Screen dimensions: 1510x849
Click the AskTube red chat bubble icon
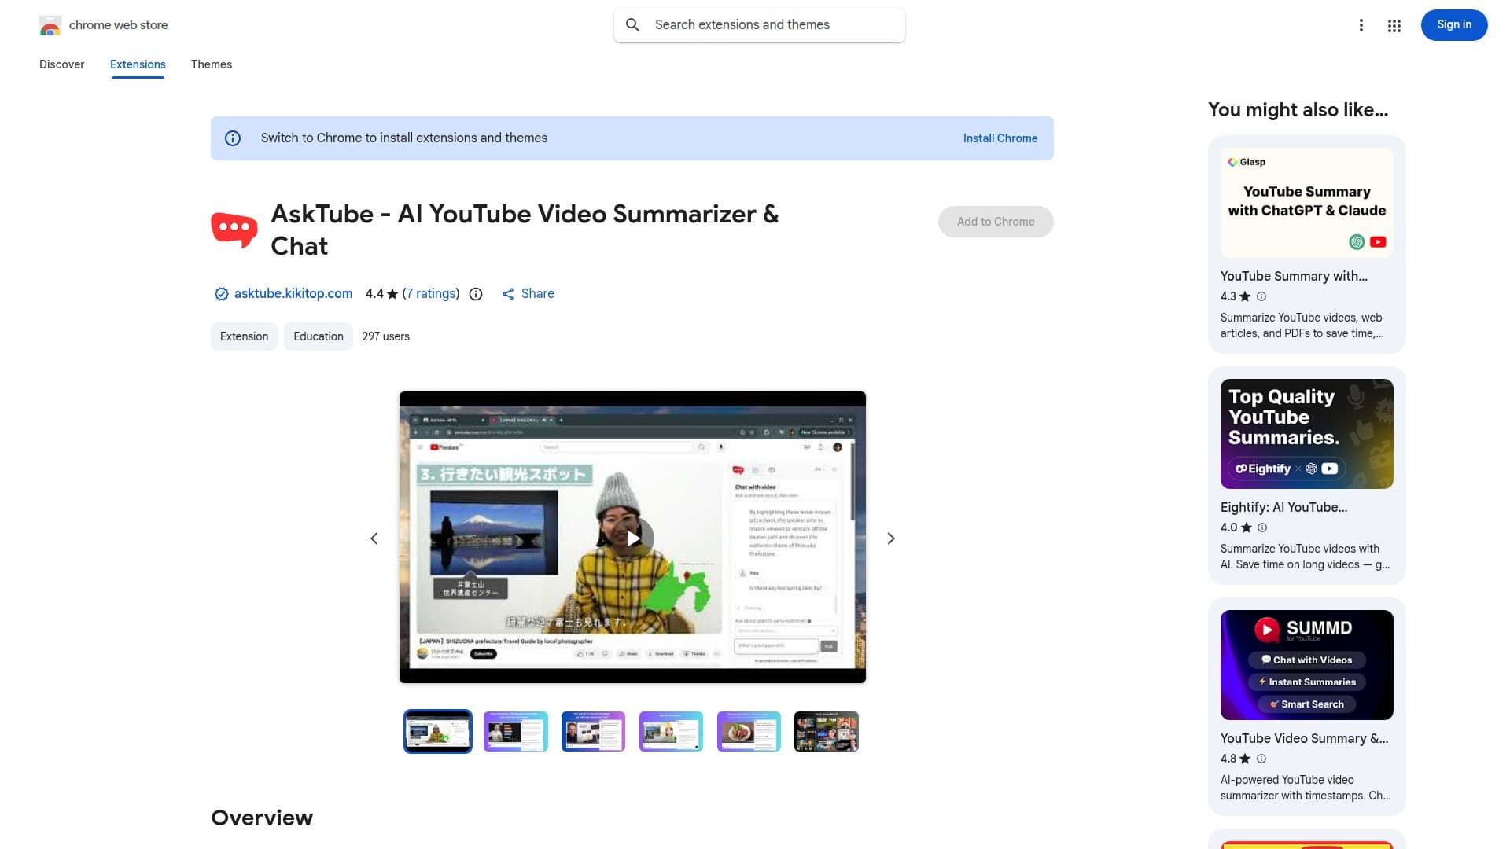pos(234,230)
